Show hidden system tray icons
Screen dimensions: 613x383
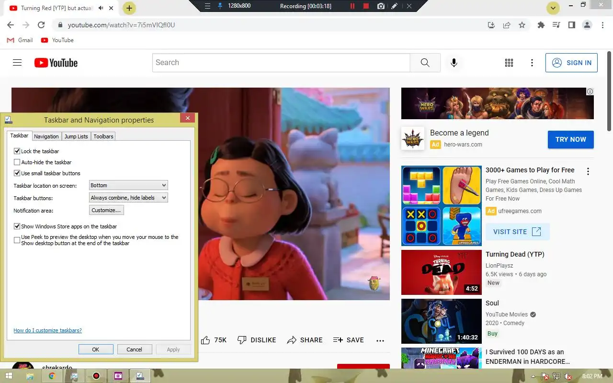[x=533, y=376]
